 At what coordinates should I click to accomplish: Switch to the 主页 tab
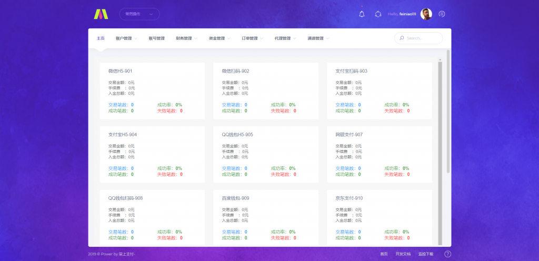(x=101, y=38)
